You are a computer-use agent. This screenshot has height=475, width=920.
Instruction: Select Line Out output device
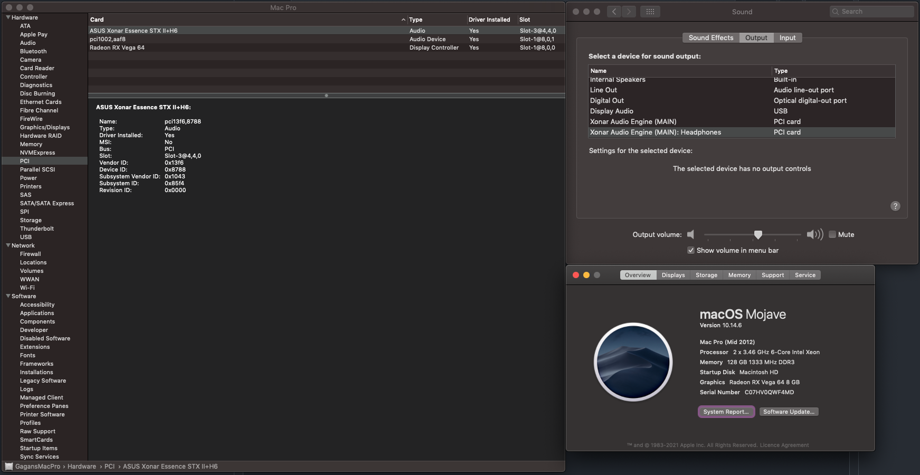tap(742, 90)
